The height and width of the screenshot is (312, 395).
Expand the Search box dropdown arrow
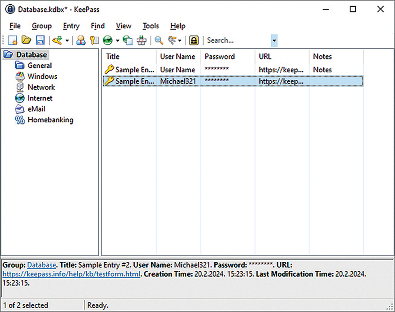[x=274, y=40]
